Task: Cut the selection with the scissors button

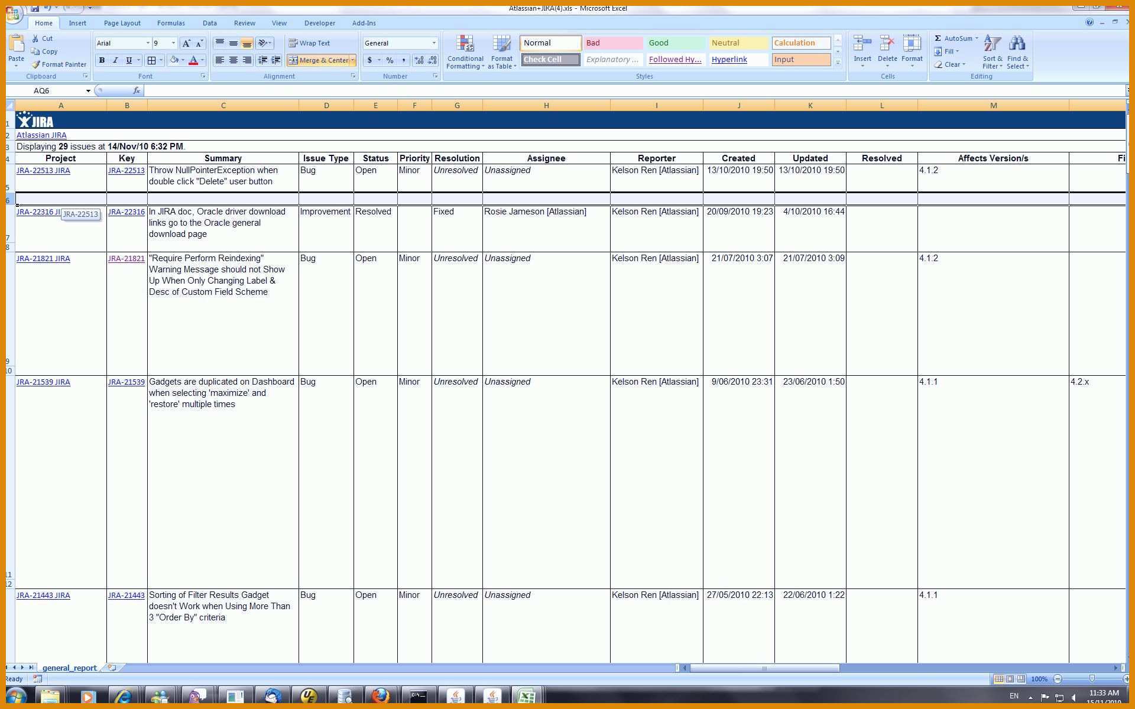Action: 43,38
